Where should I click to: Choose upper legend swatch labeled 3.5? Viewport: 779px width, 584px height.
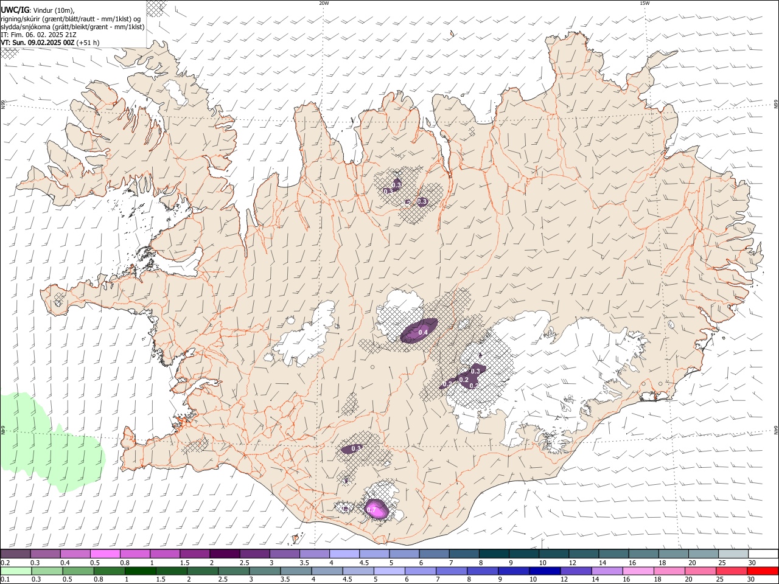pos(314,554)
